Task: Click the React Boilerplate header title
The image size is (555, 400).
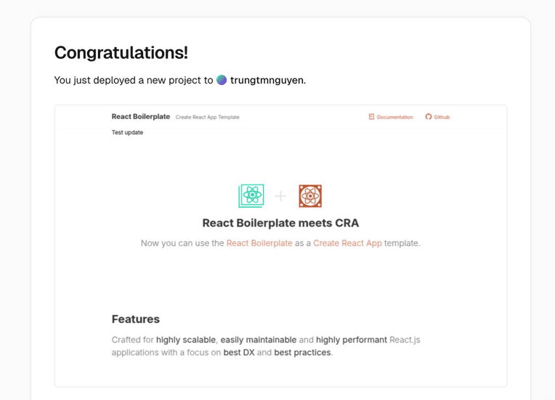Action: pos(141,117)
